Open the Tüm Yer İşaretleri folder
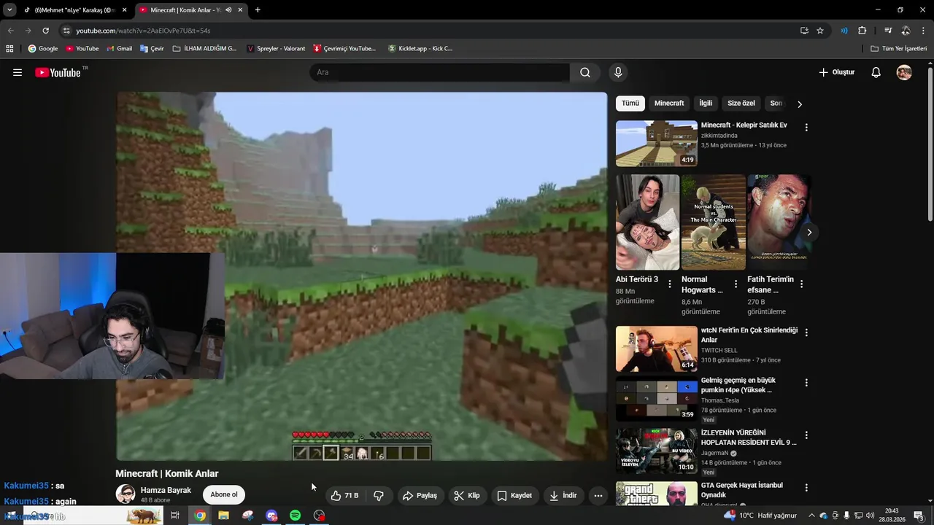This screenshot has width=934, height=525. pos(899,49)
